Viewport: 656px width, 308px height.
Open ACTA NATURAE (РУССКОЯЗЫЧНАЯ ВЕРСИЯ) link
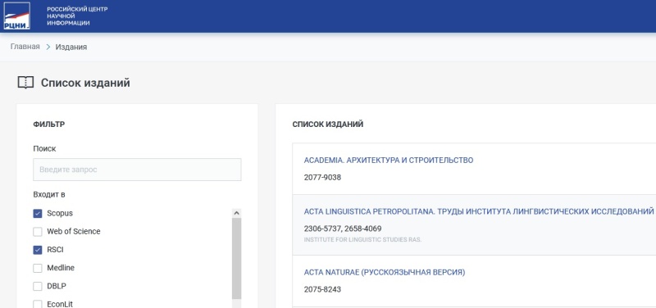click(385, 273)
